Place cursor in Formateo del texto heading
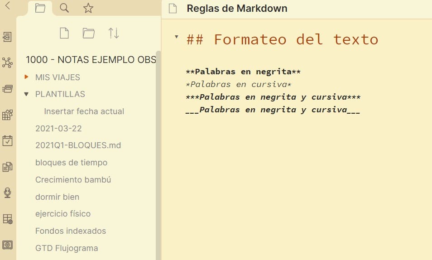Image resolution: width=432 pixels, height=260 pixels. [283, 39]
